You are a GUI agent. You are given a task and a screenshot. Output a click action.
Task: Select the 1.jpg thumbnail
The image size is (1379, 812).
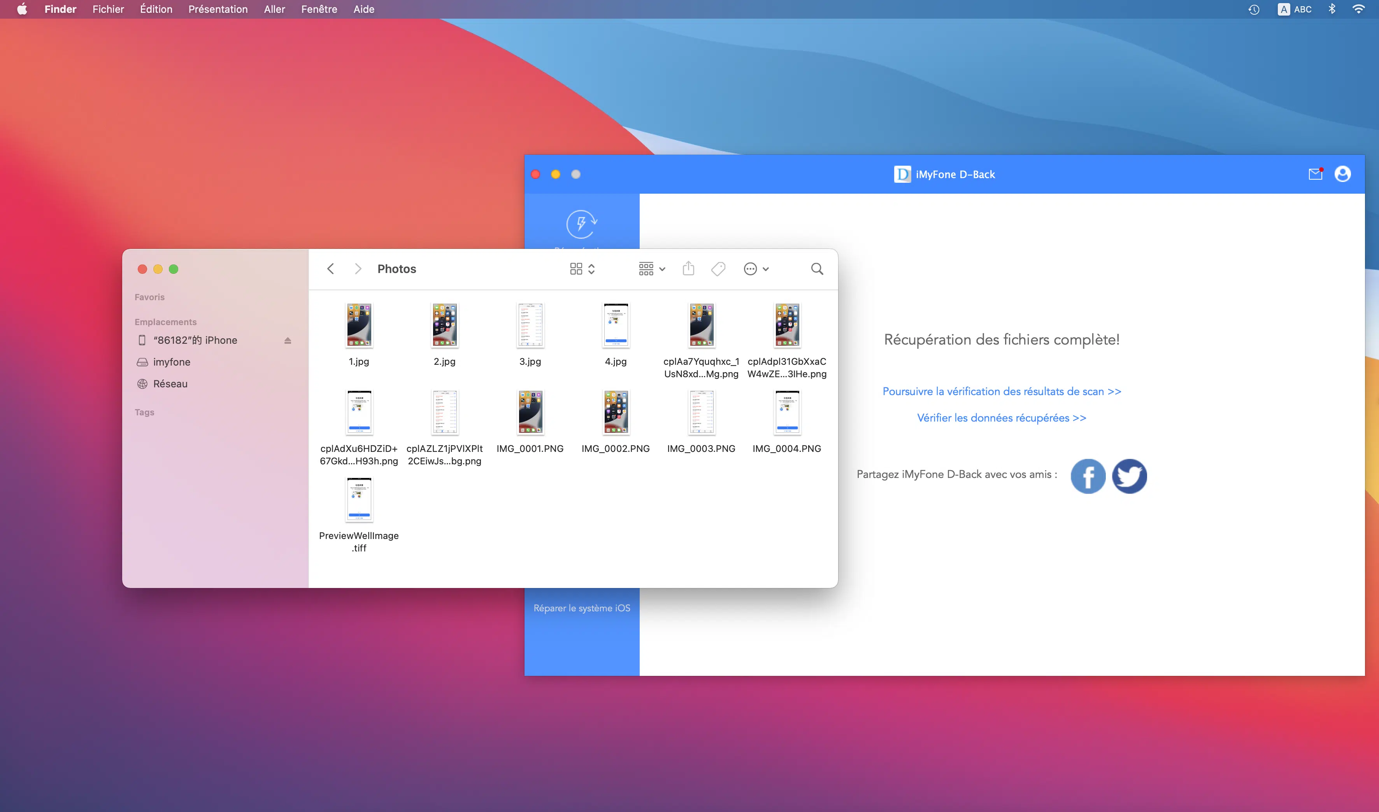tap(359, 325)
